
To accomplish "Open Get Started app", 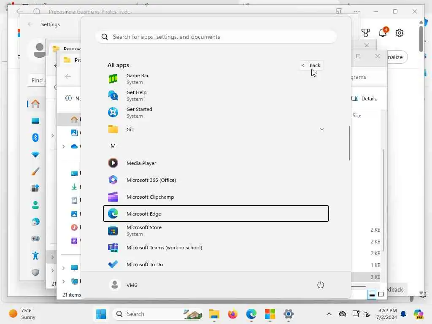I will pos(216,112).
